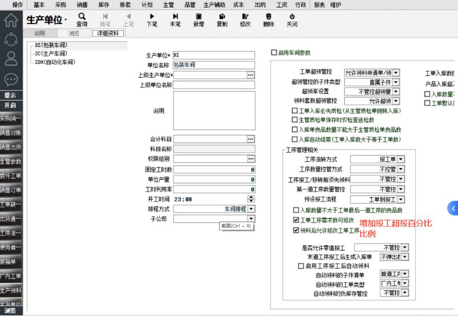Click the 新增 add record icon
The height and width of the screenshot is (316, 458).
click(x=198, y=20)
